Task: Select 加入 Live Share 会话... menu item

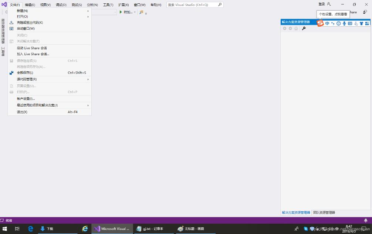Action: [50, 54]
